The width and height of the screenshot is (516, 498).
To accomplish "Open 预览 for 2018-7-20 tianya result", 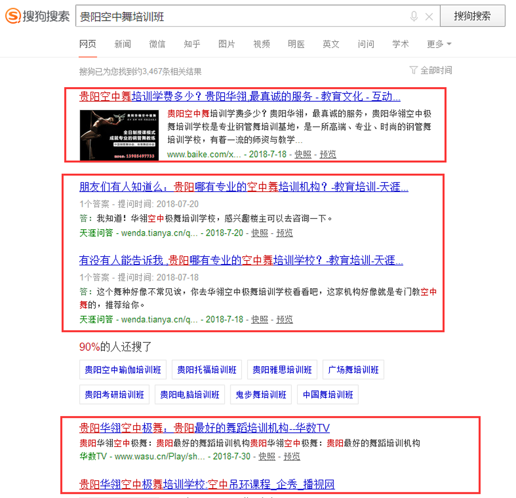I will tap(284, 233).
